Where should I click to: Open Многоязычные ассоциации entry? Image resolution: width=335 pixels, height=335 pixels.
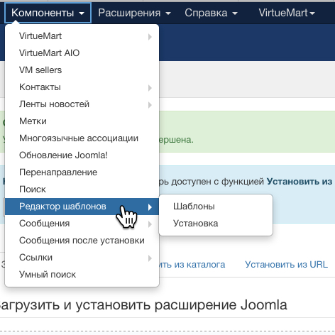tap(82, 138)
